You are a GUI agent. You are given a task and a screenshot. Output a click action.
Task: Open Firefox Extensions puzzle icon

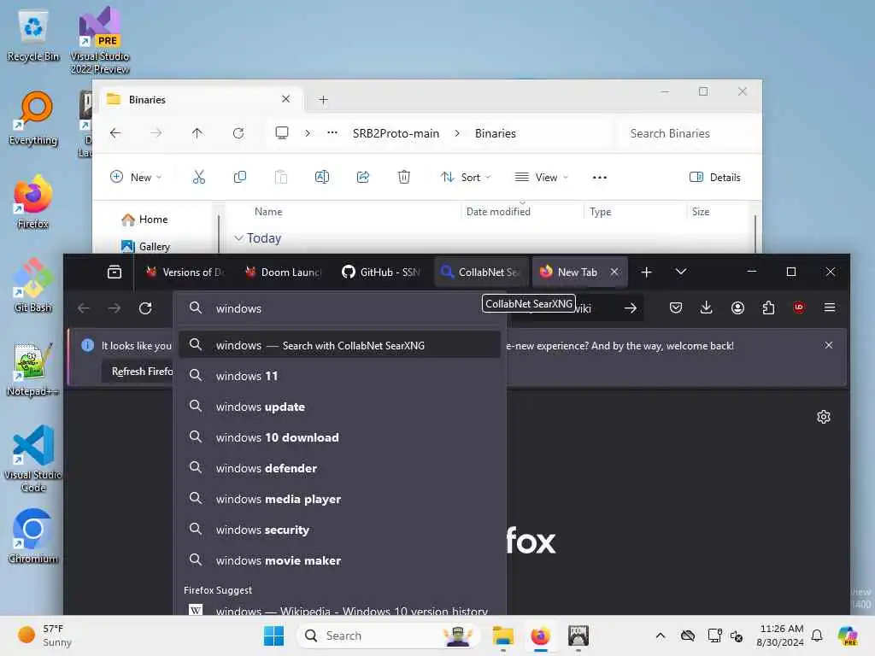pyautogui.click(x=768, y=307)
